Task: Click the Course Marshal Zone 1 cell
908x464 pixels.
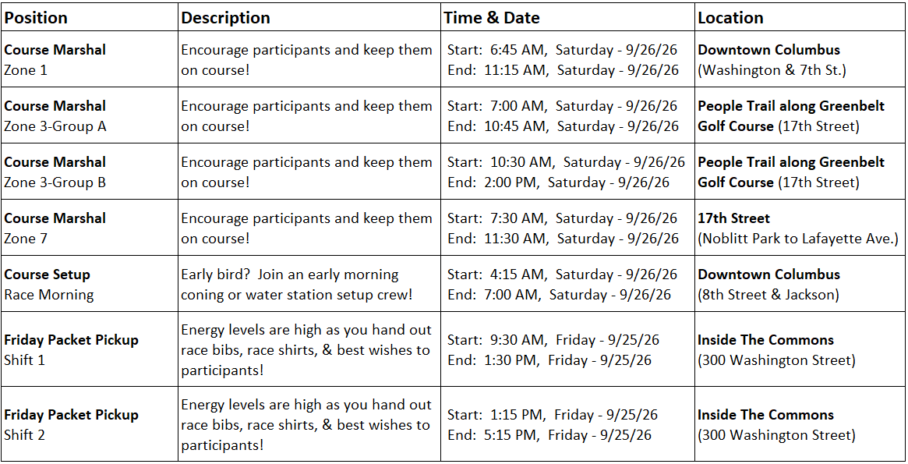Action: tap(90, 59)
